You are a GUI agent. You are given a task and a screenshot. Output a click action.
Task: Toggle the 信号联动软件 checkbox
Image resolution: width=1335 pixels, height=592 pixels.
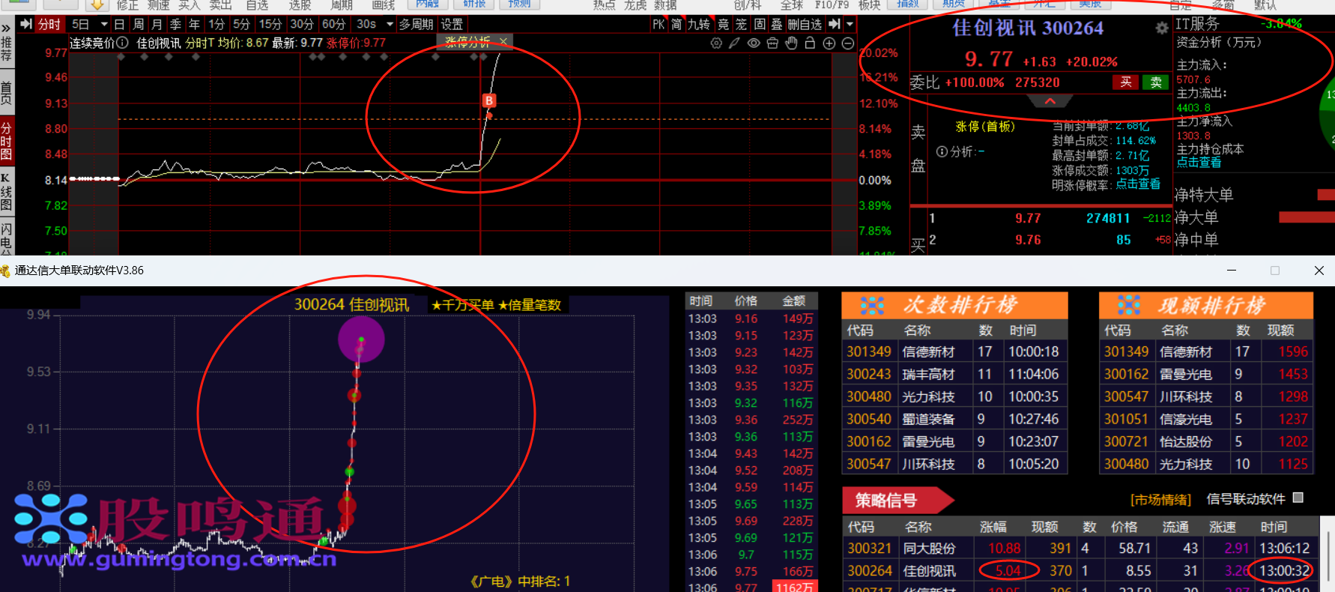point(1298,498)
